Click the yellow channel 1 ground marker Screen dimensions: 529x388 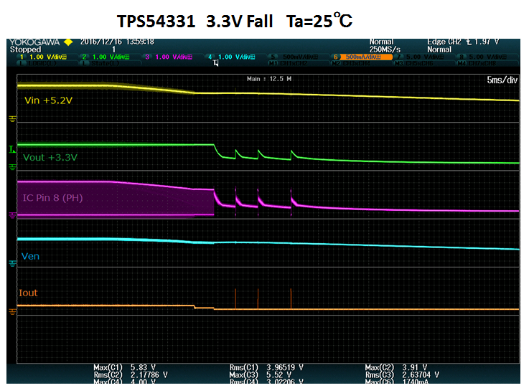(12, 118)
